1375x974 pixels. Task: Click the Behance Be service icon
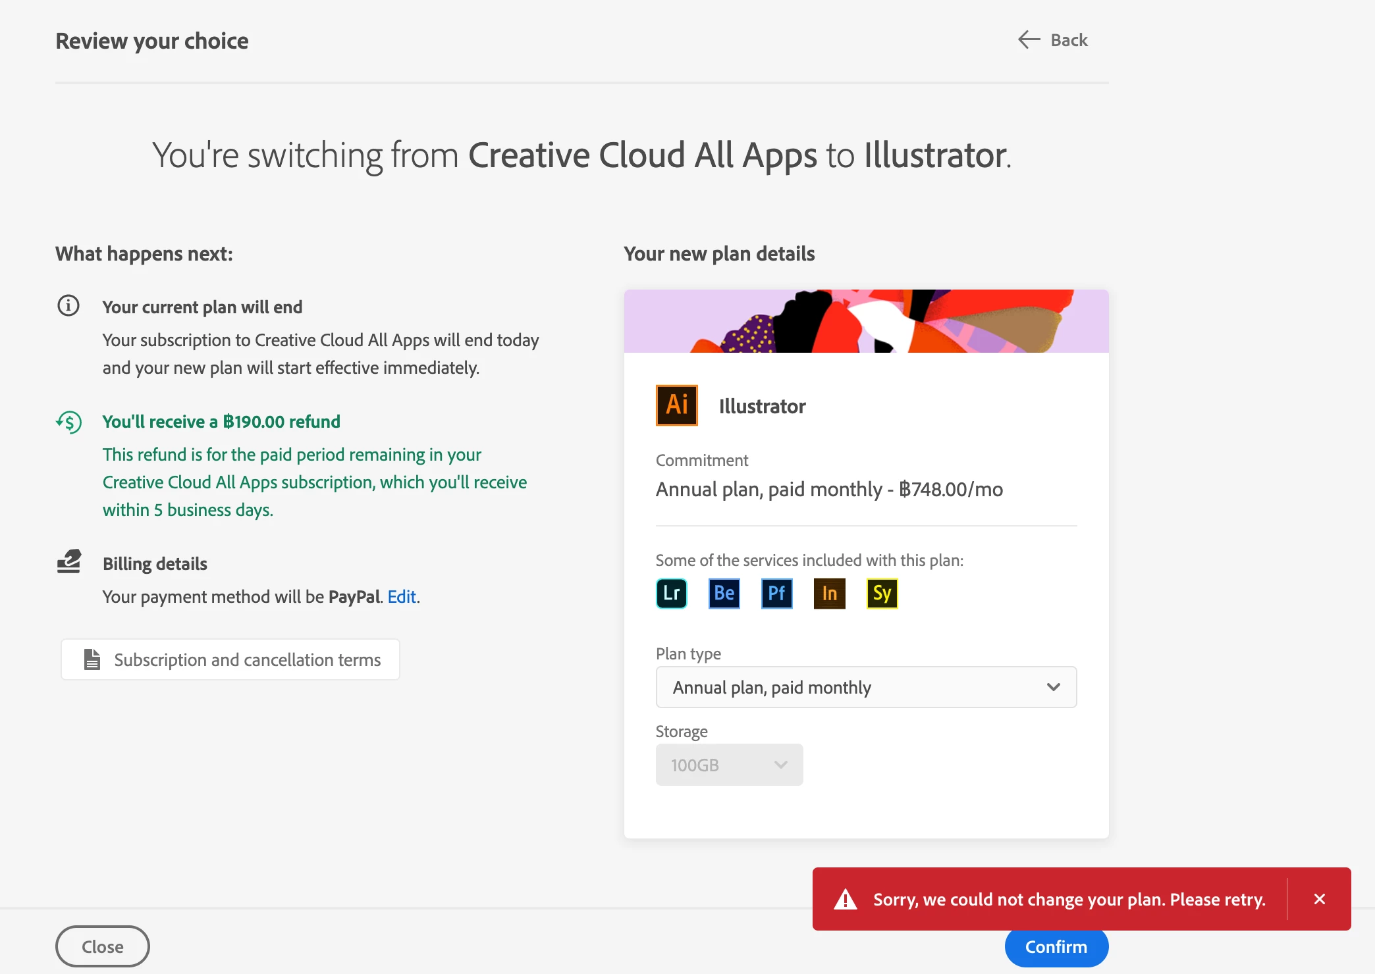[724, 594]
